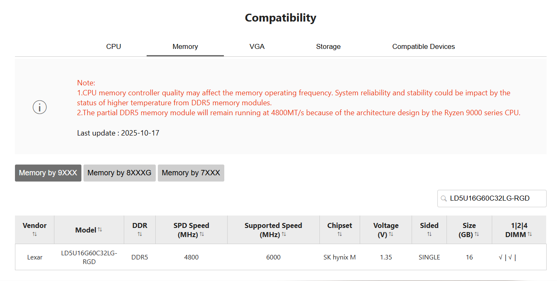Viewport: 557px width, 281px height.
Task: Click DDR column sort arrows
Action: click(x=140, y=234)
